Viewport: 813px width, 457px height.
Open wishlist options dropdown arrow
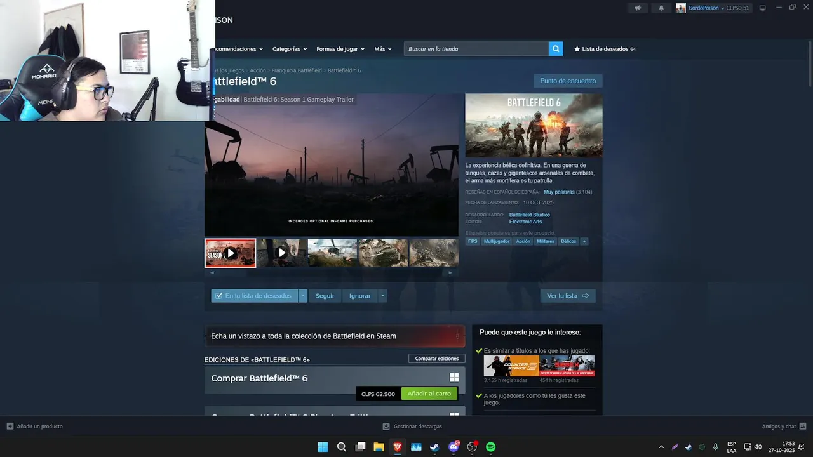pyautogui.click(x=303, y=296)
